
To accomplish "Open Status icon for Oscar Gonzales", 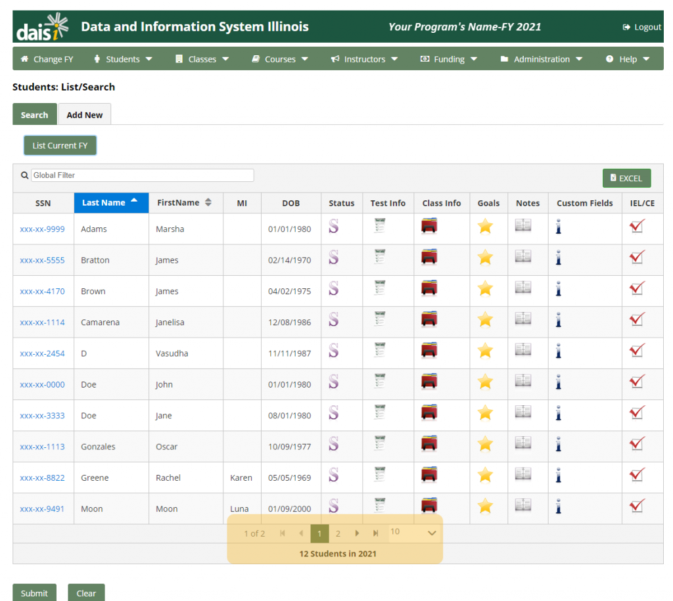I will tap(334, 443).
